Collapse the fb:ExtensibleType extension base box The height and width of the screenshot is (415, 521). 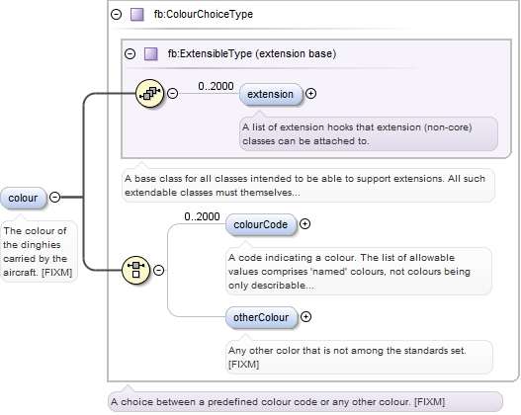tap(130, 53)
